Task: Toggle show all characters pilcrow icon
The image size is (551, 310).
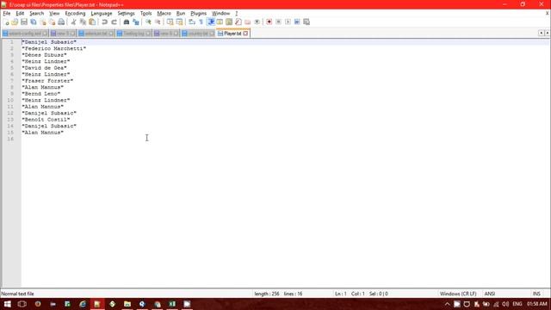Action: tap(201, 22)
